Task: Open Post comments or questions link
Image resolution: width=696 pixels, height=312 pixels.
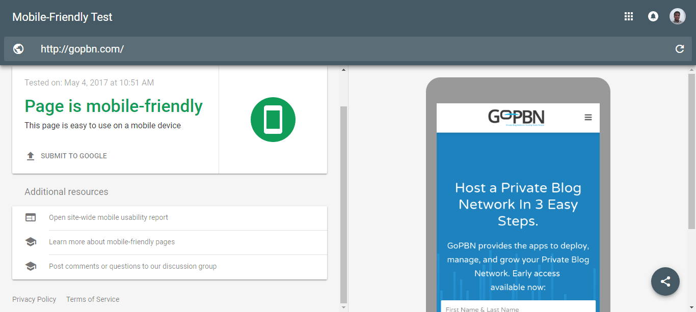Action: (132, 266)
